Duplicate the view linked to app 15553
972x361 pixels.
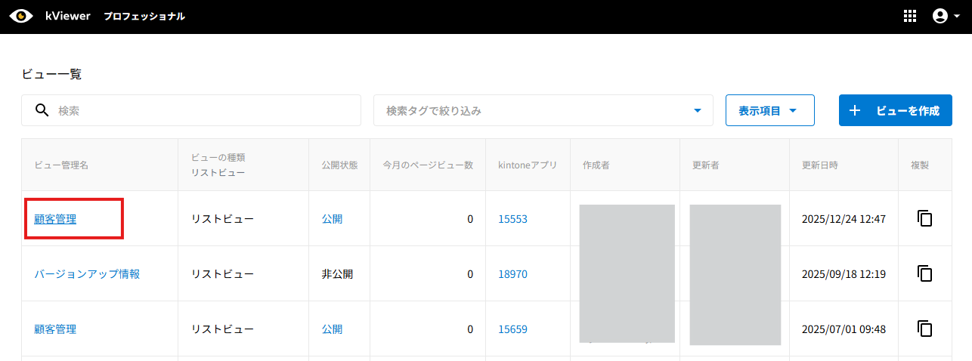[x=924, y=218]
